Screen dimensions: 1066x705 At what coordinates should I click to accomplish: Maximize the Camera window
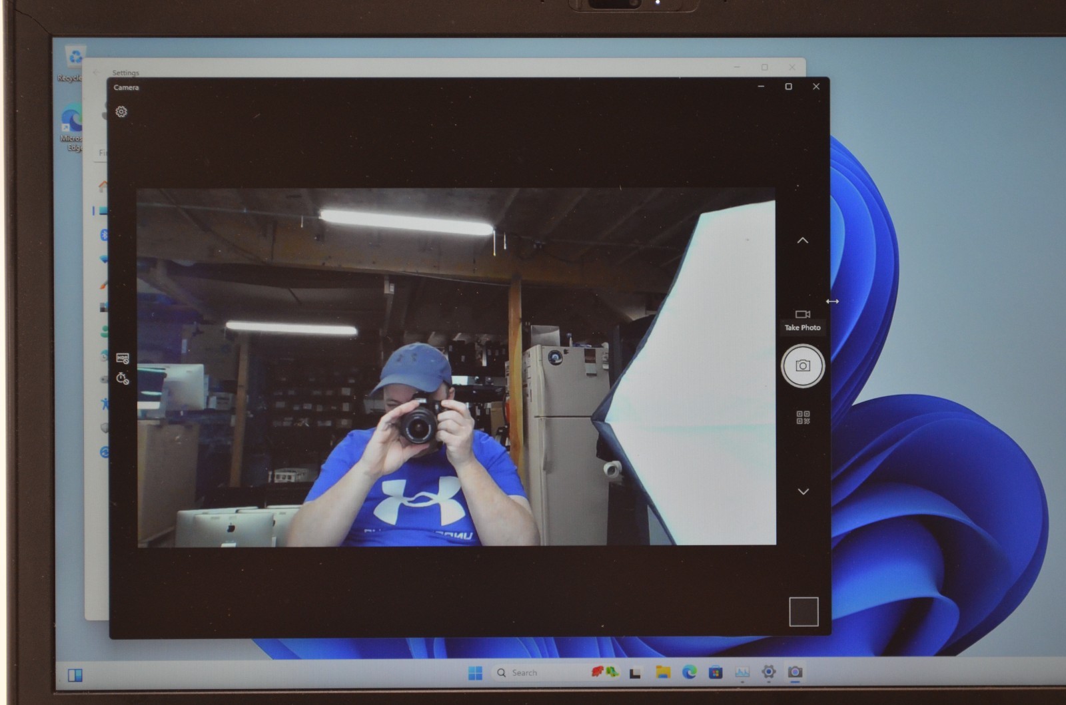coord(788,87)
